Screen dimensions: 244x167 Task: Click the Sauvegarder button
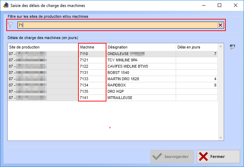[172, 157]
